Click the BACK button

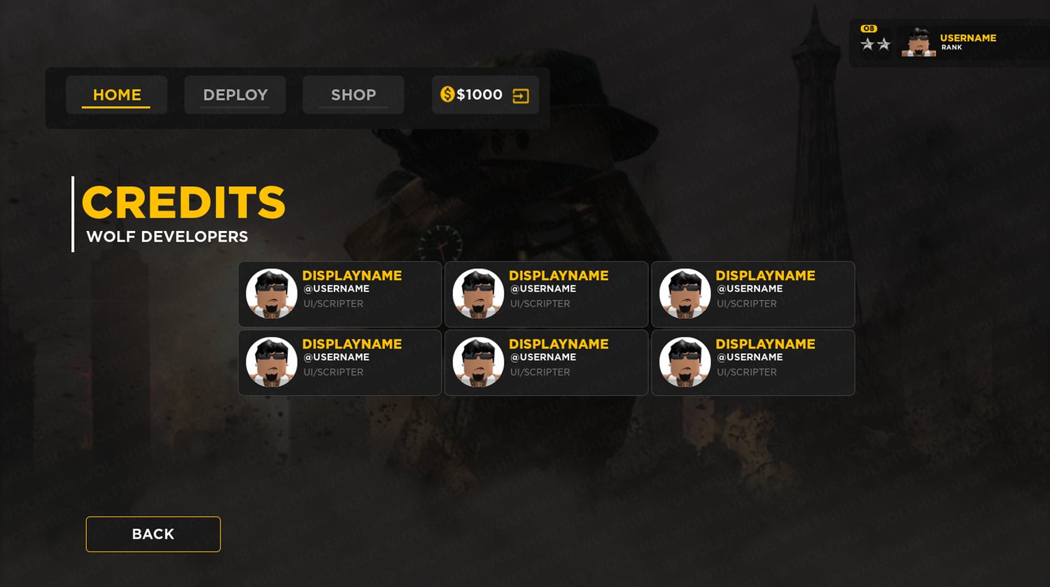click(x=153, y=534)
